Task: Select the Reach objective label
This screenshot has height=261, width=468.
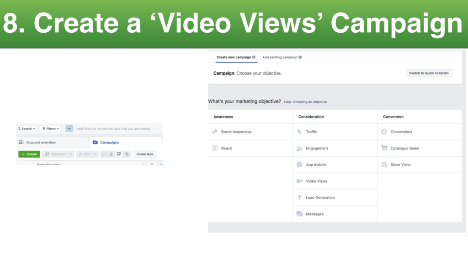Action: [x=227, y=148]
